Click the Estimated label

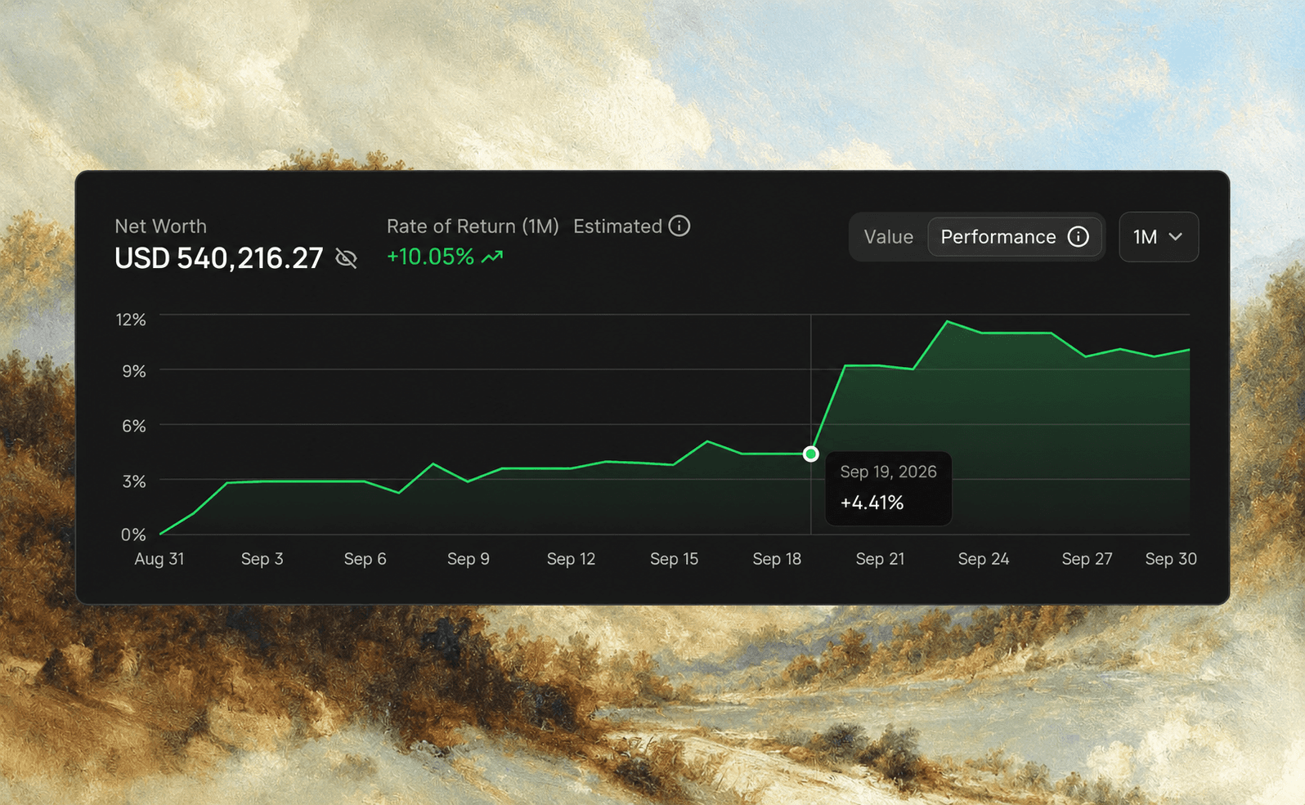(617, 226)
